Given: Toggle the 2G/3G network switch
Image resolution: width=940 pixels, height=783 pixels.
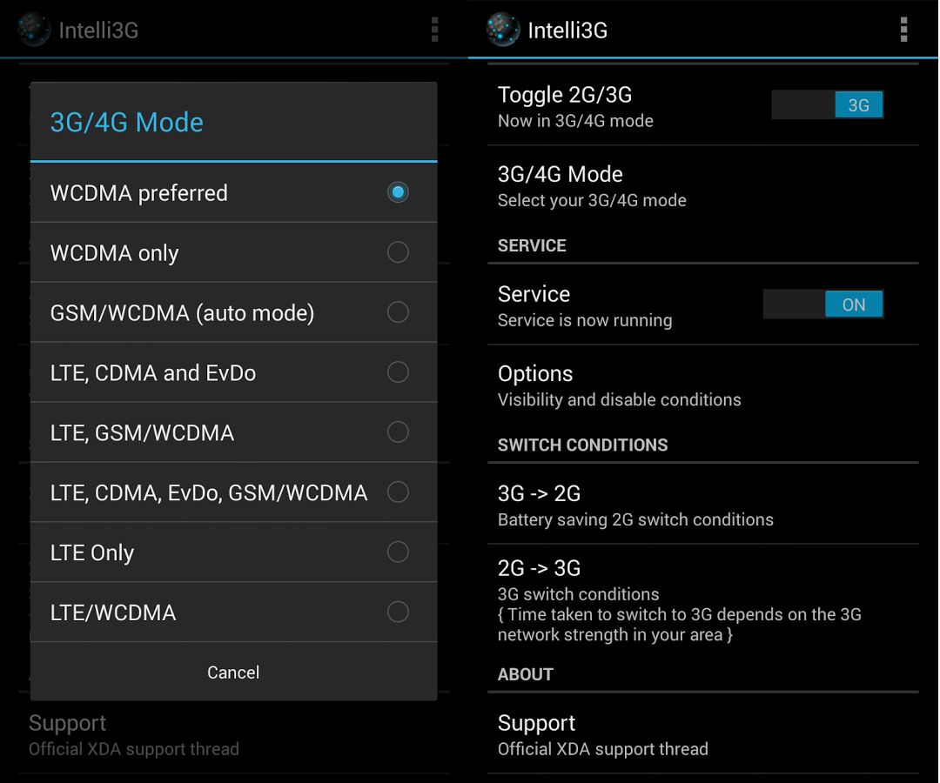Looking at the screenshot, I should (828, 105).
